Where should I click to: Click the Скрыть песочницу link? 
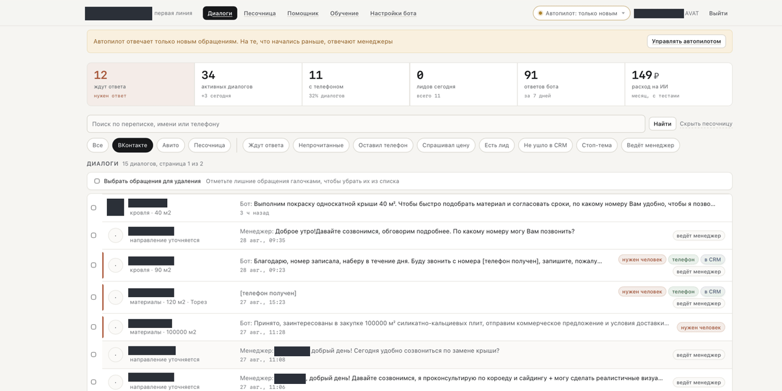706,124
